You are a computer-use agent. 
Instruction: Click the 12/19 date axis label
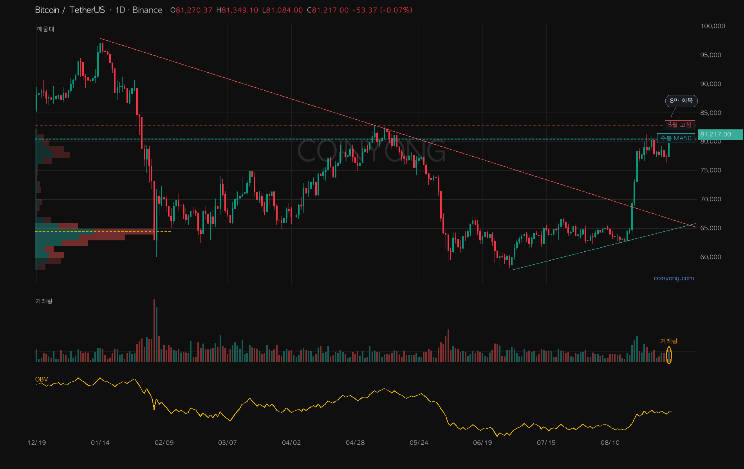coord(37,443)
